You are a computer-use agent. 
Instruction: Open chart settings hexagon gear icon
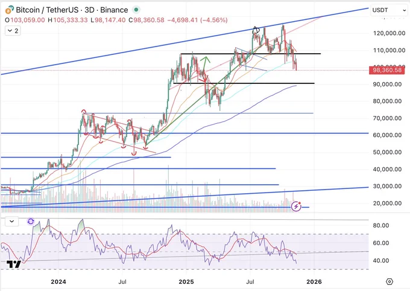tap(389, 282)
